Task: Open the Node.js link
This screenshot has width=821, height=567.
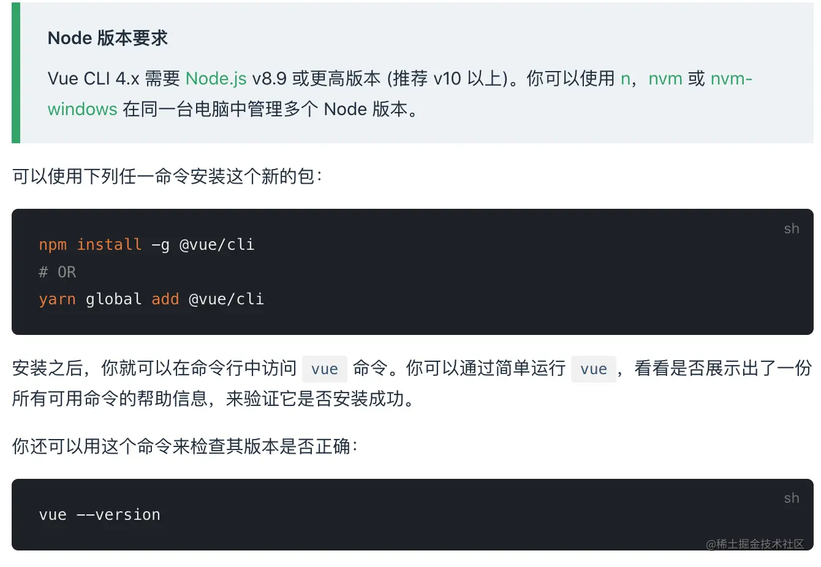Action: 216,79
